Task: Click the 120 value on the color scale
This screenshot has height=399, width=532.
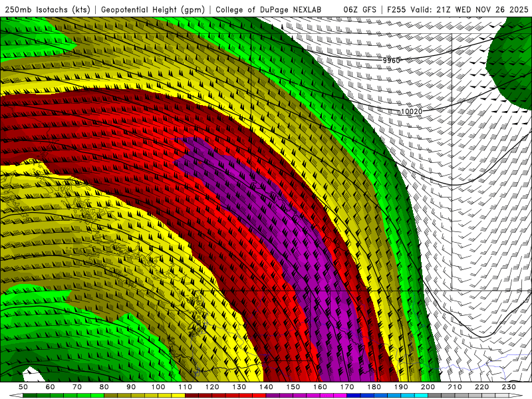Action: 212,387
